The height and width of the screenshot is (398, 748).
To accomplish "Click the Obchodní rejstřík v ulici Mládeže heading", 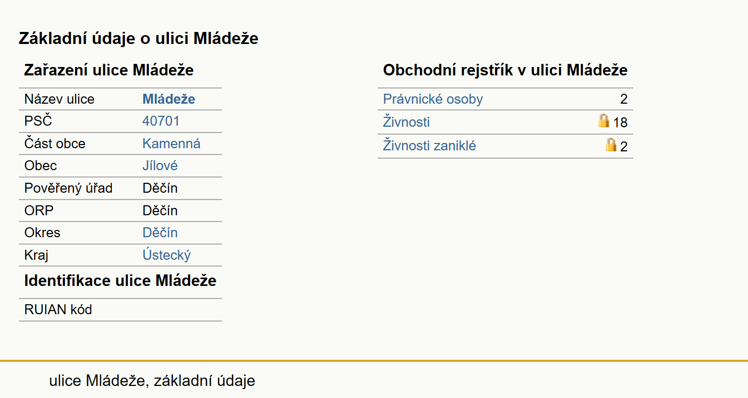I will (505, 70).
